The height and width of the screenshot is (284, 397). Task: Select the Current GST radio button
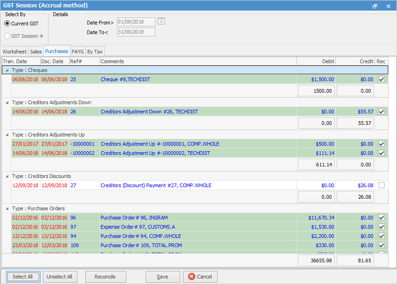[x=7, y=24]
